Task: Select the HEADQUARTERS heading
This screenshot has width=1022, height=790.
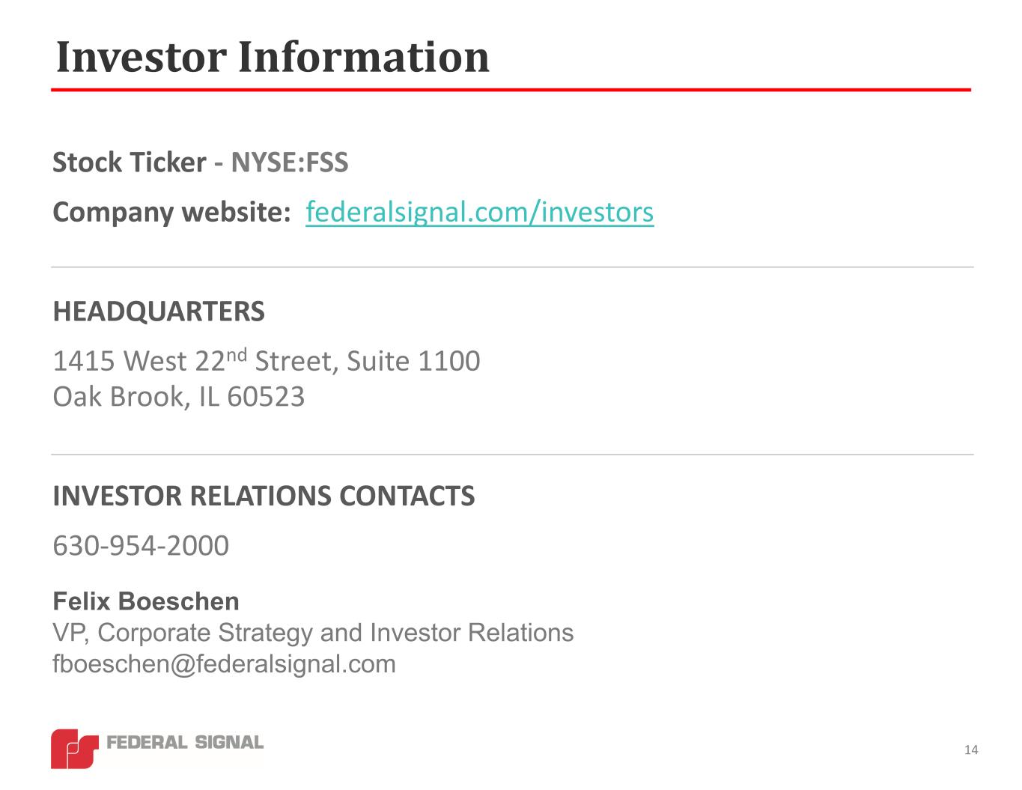Action: [159, 312]
